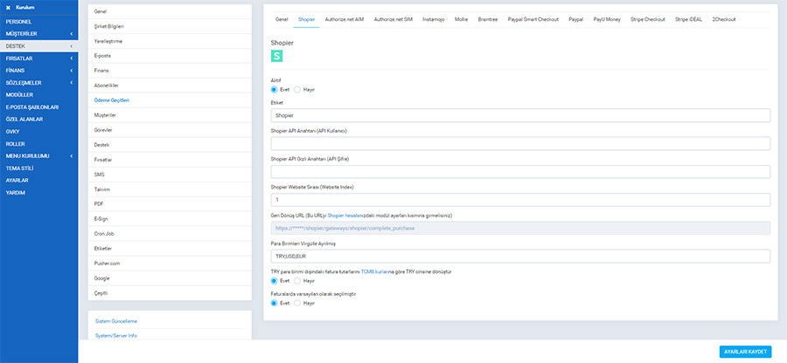The image size is (787, 363).
Task: Expand the Destek sidebar menu
Action: [x=39, y=46]
